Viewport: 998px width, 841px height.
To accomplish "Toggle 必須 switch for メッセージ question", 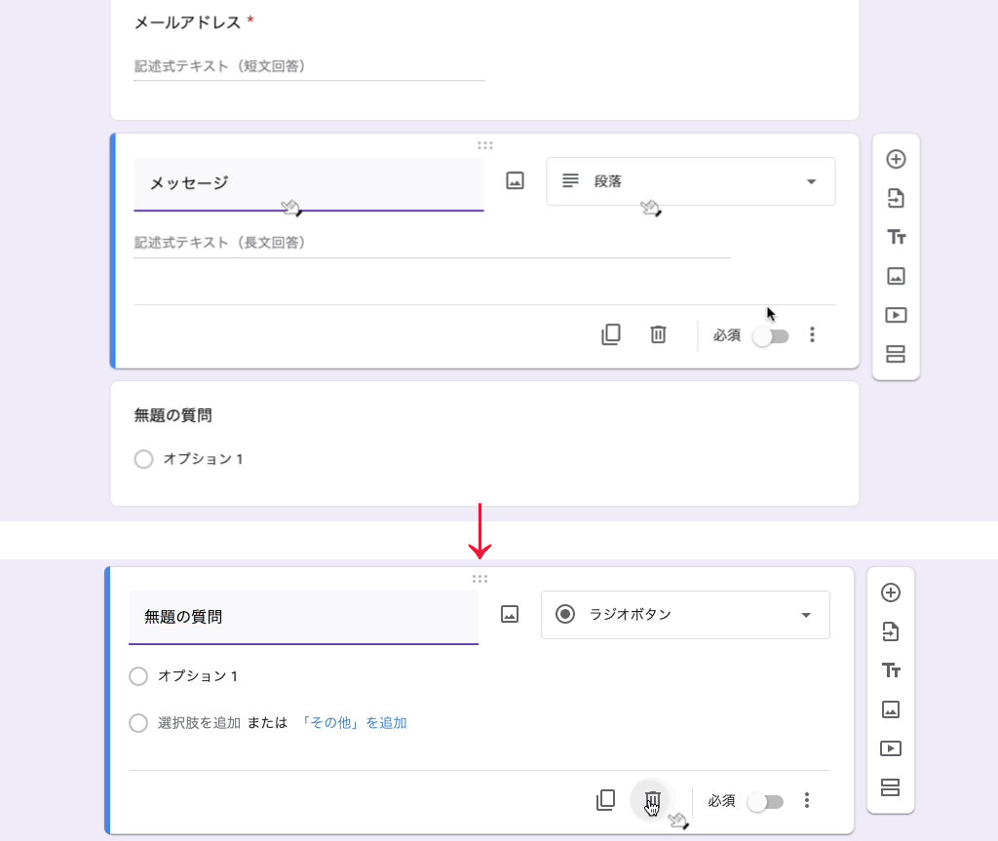I will point(771,335).
